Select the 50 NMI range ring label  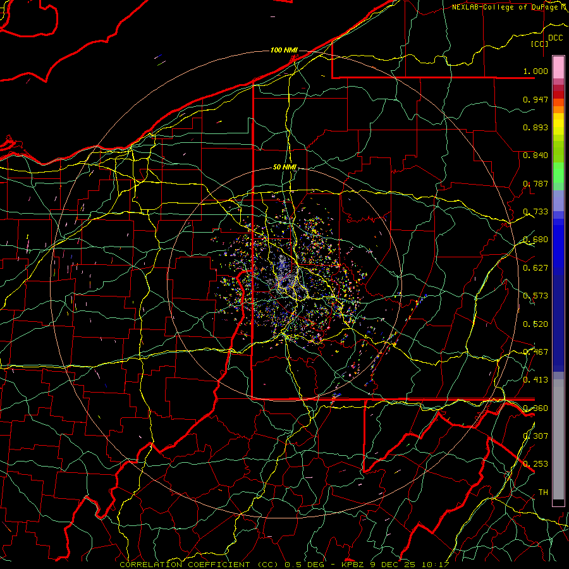click(284, 167)
